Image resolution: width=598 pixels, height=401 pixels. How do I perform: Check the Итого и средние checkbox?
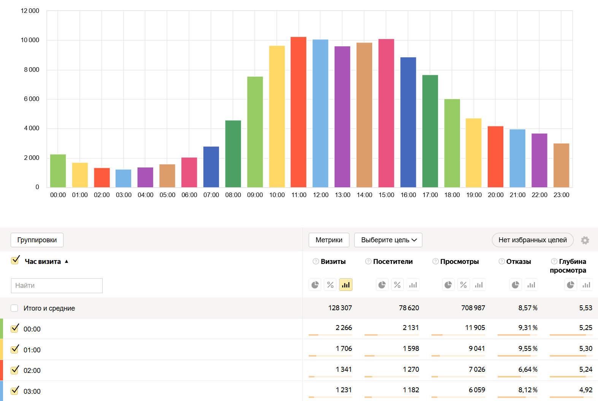pyautogui.click(x=14, y=308)
